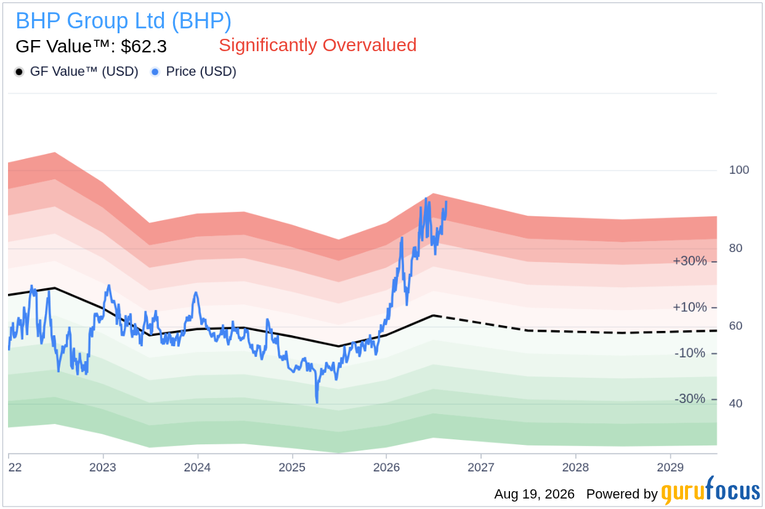Toggle the GF Value (USD) legend entry
Image resolution: width=765 pixels, height=509 pixels.
pyautogui.click(x=76, y=71)
